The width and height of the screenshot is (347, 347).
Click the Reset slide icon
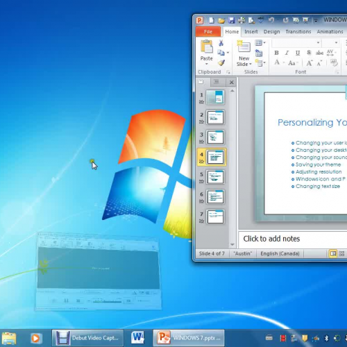coord(259,53)
